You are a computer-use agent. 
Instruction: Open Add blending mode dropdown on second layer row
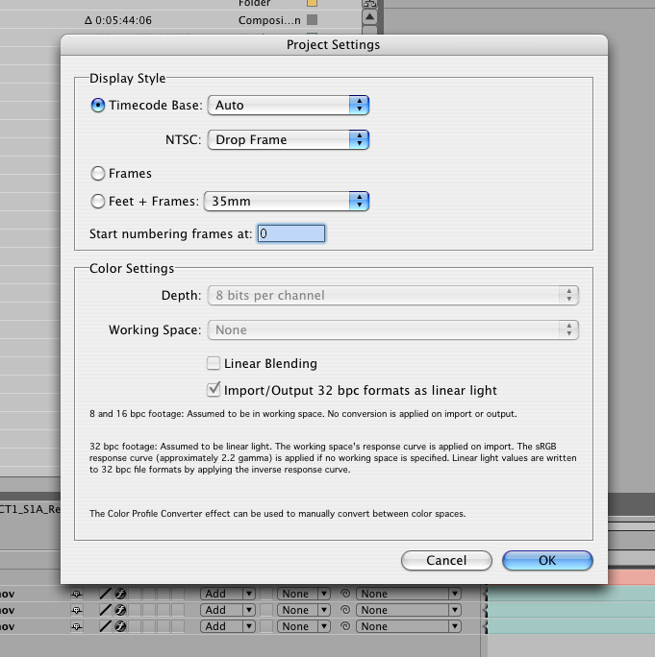227,610
